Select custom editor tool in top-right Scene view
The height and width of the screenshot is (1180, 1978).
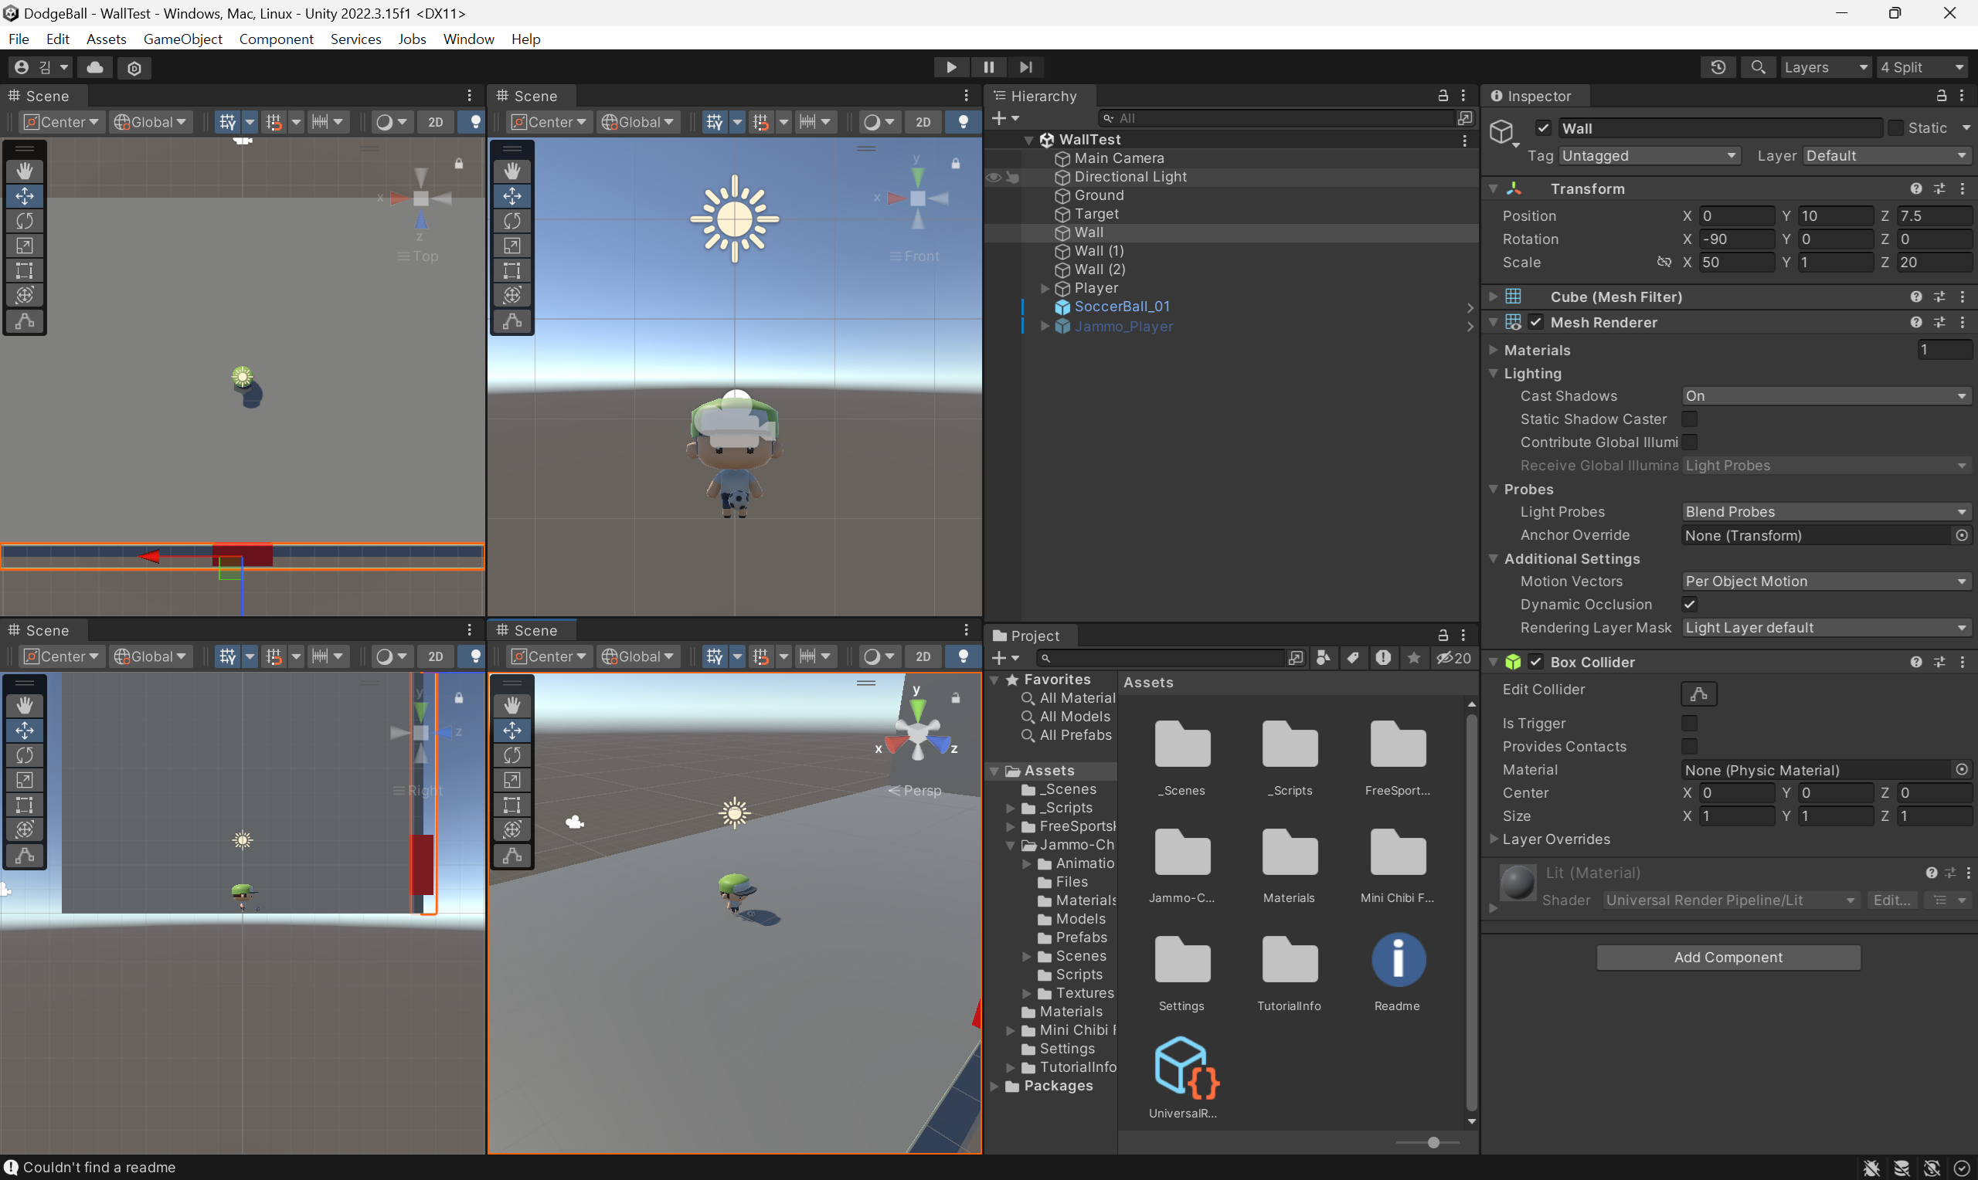(x=512, y=321)
